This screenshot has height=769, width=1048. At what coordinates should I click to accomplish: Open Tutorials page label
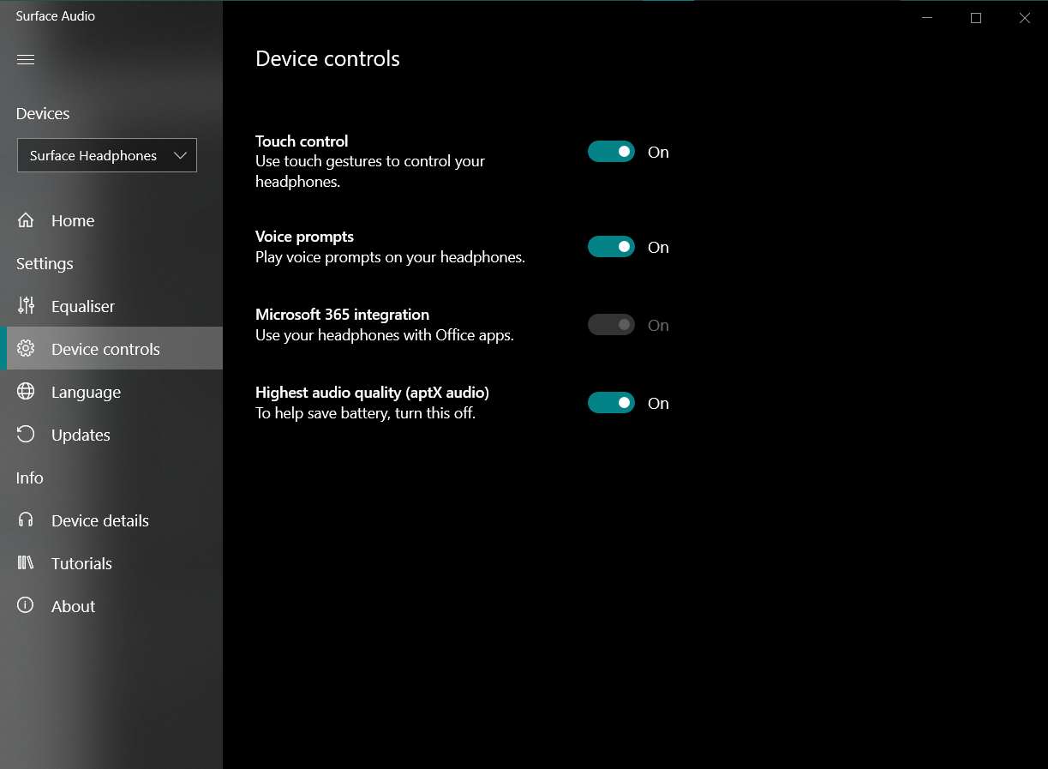pos(81,563)
